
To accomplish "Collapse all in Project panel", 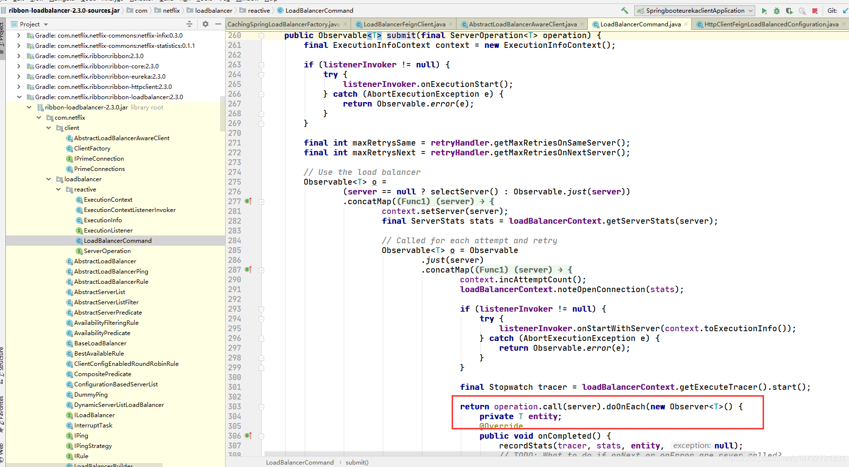I will click(189, 24).
